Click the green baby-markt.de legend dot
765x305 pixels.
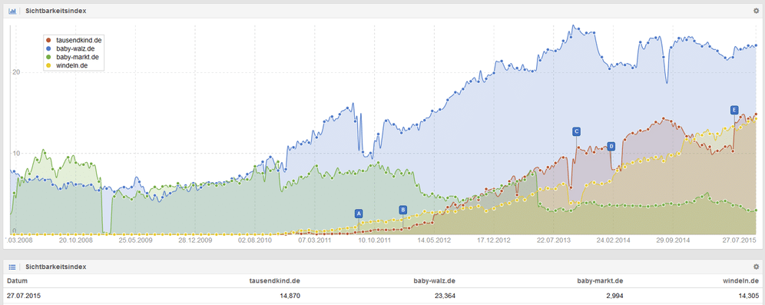point(48,57)
